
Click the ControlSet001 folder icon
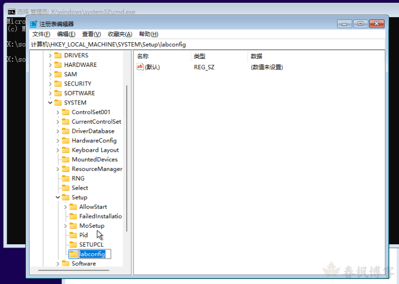[65, 112]
